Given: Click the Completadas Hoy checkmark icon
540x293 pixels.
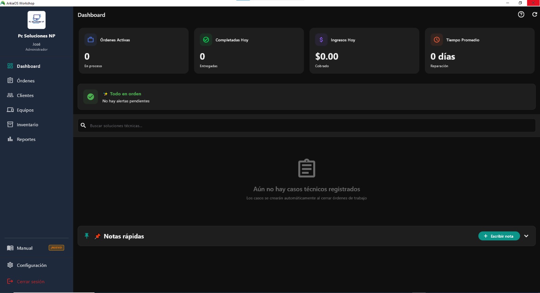Looking at the screenshot, I should (206, 40).
